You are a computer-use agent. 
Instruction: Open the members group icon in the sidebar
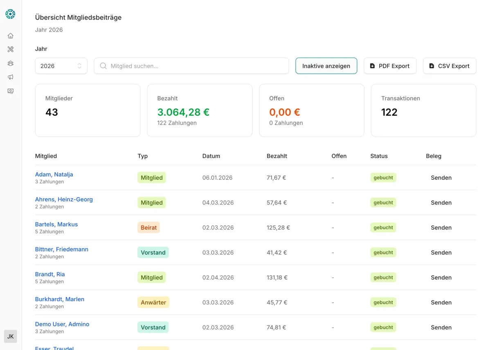pyautogui.click(x=11, y=63)
